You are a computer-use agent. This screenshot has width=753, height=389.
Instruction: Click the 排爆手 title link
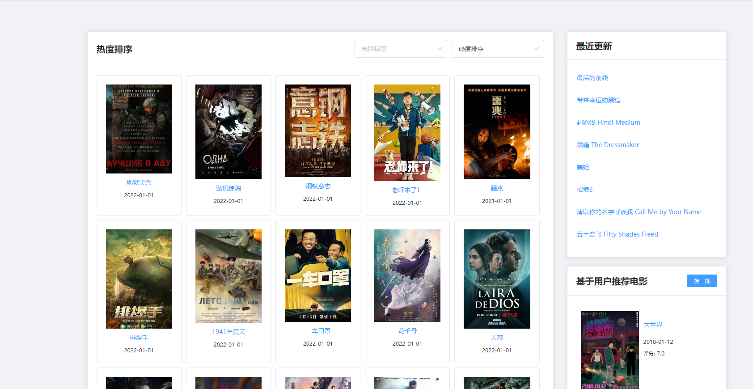click(139, 338)
